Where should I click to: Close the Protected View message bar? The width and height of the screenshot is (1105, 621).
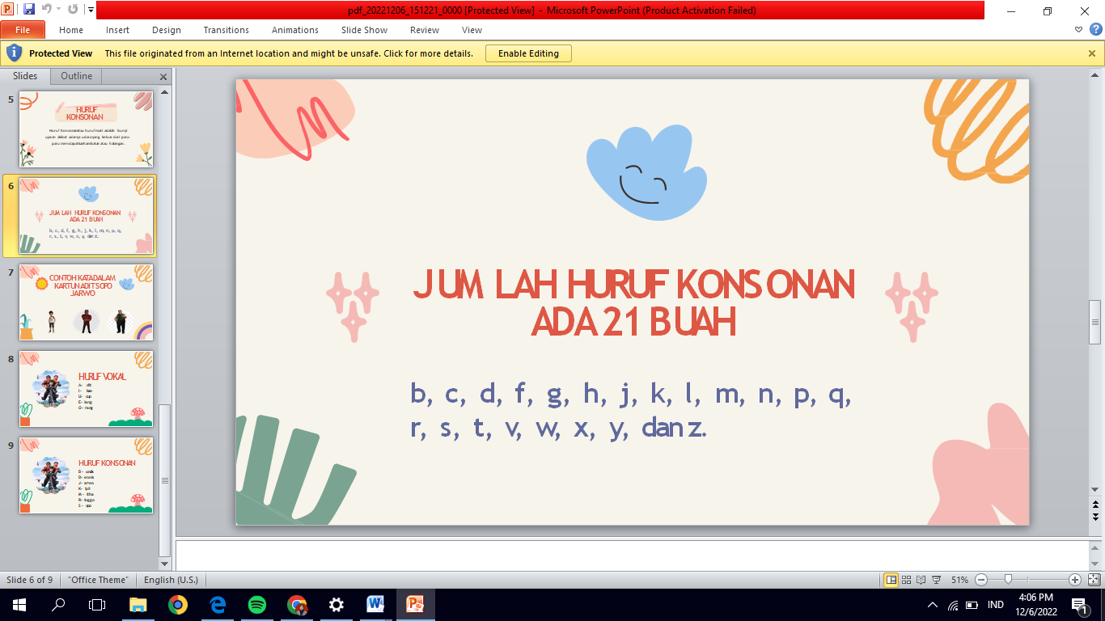tap(1091, 53)
